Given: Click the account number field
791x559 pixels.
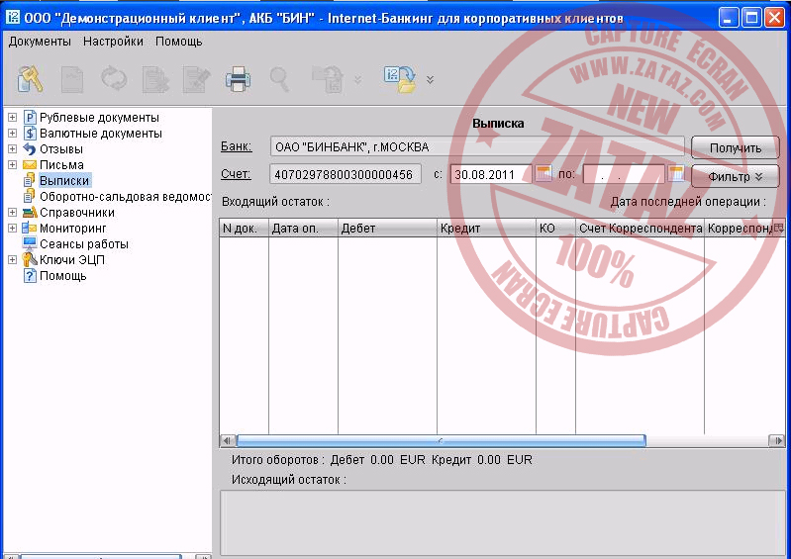Looking at the screenshot, I should click(346, 174).
